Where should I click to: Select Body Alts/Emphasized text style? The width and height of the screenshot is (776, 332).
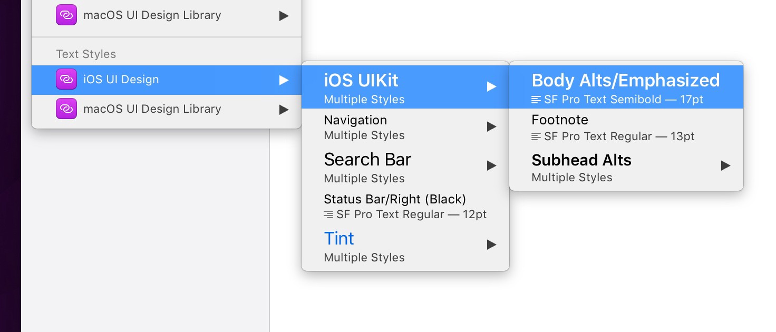click(625, 81)
